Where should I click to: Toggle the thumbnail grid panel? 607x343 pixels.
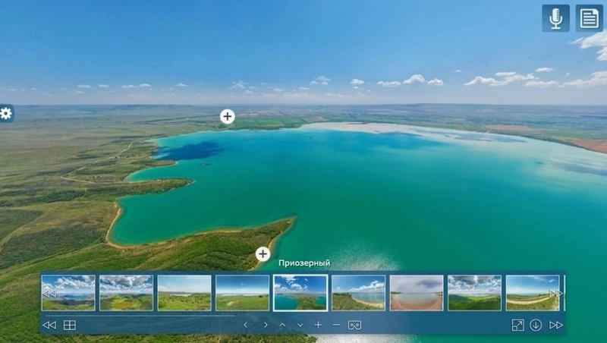pos(69,326)
